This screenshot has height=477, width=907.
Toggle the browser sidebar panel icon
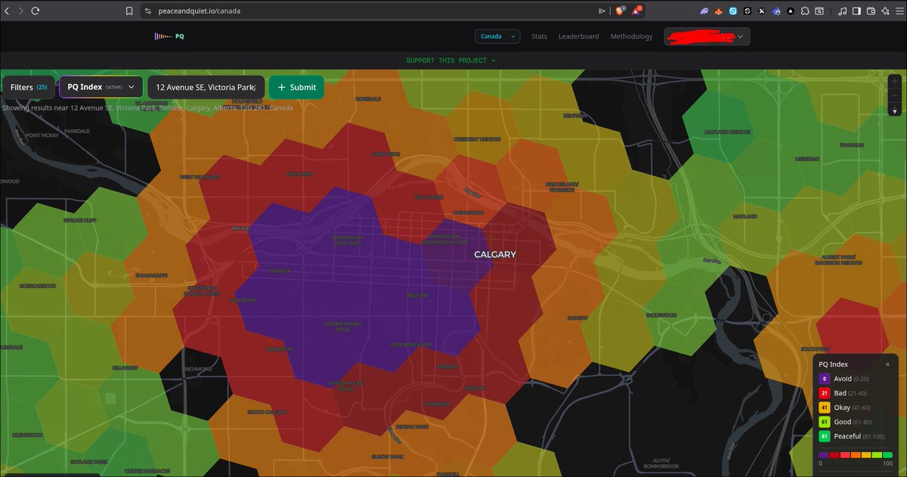[x=856, y=11]
